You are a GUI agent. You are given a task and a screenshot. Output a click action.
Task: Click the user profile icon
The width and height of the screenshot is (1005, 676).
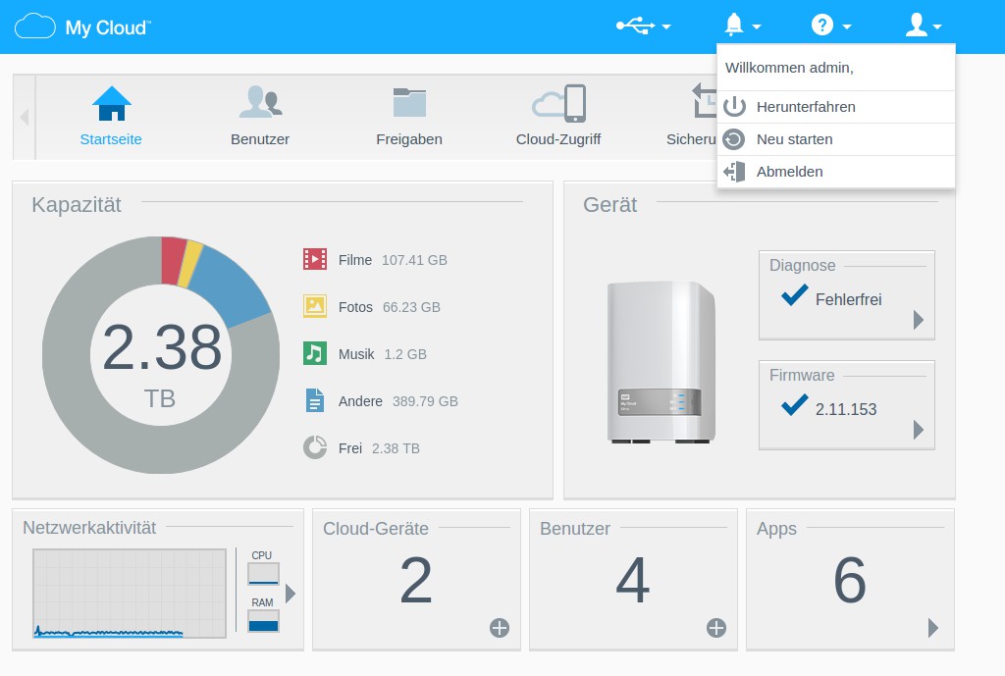coord(917,25)
